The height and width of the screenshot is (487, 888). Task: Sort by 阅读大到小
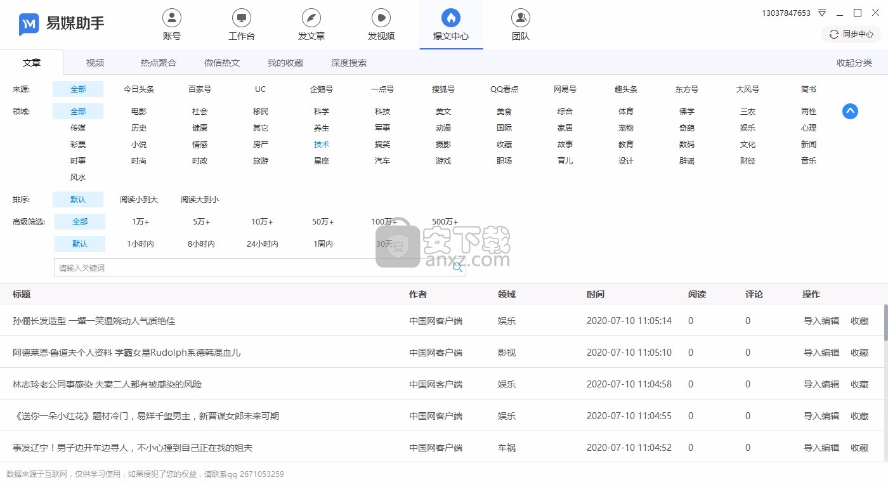tap(200, 200)
